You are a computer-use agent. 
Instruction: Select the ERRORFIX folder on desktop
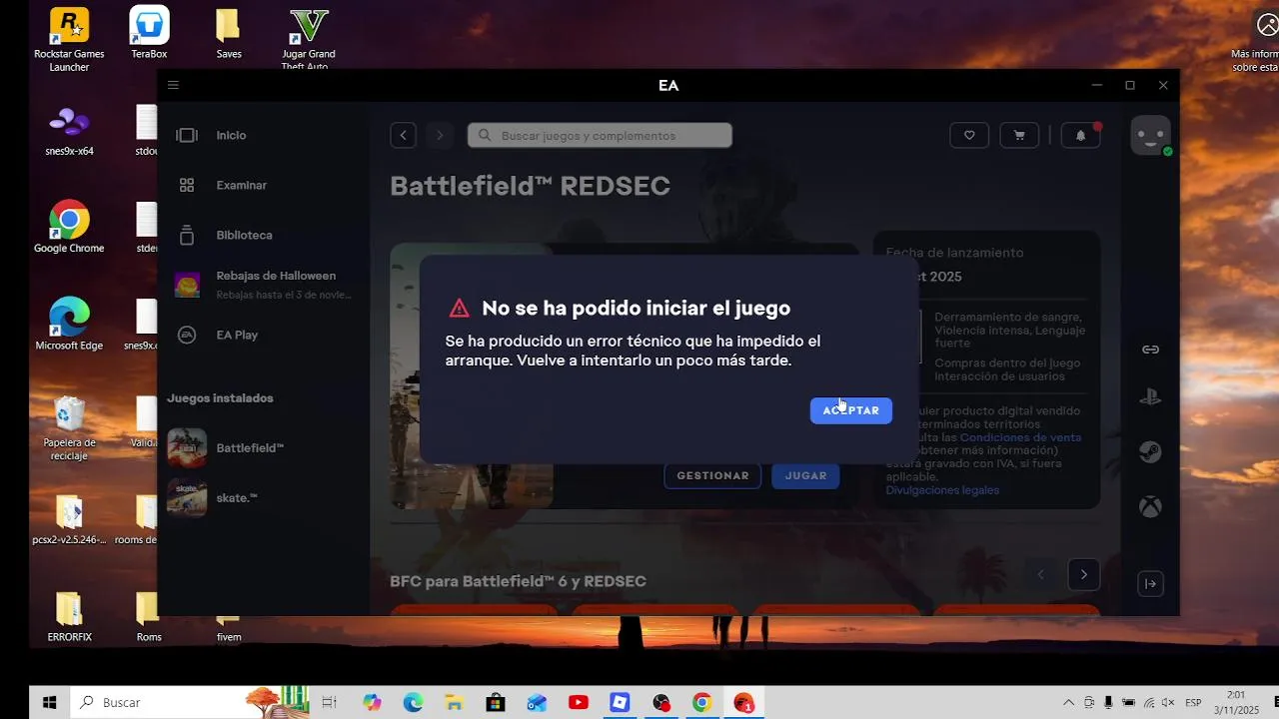click(x=69, y=616)
